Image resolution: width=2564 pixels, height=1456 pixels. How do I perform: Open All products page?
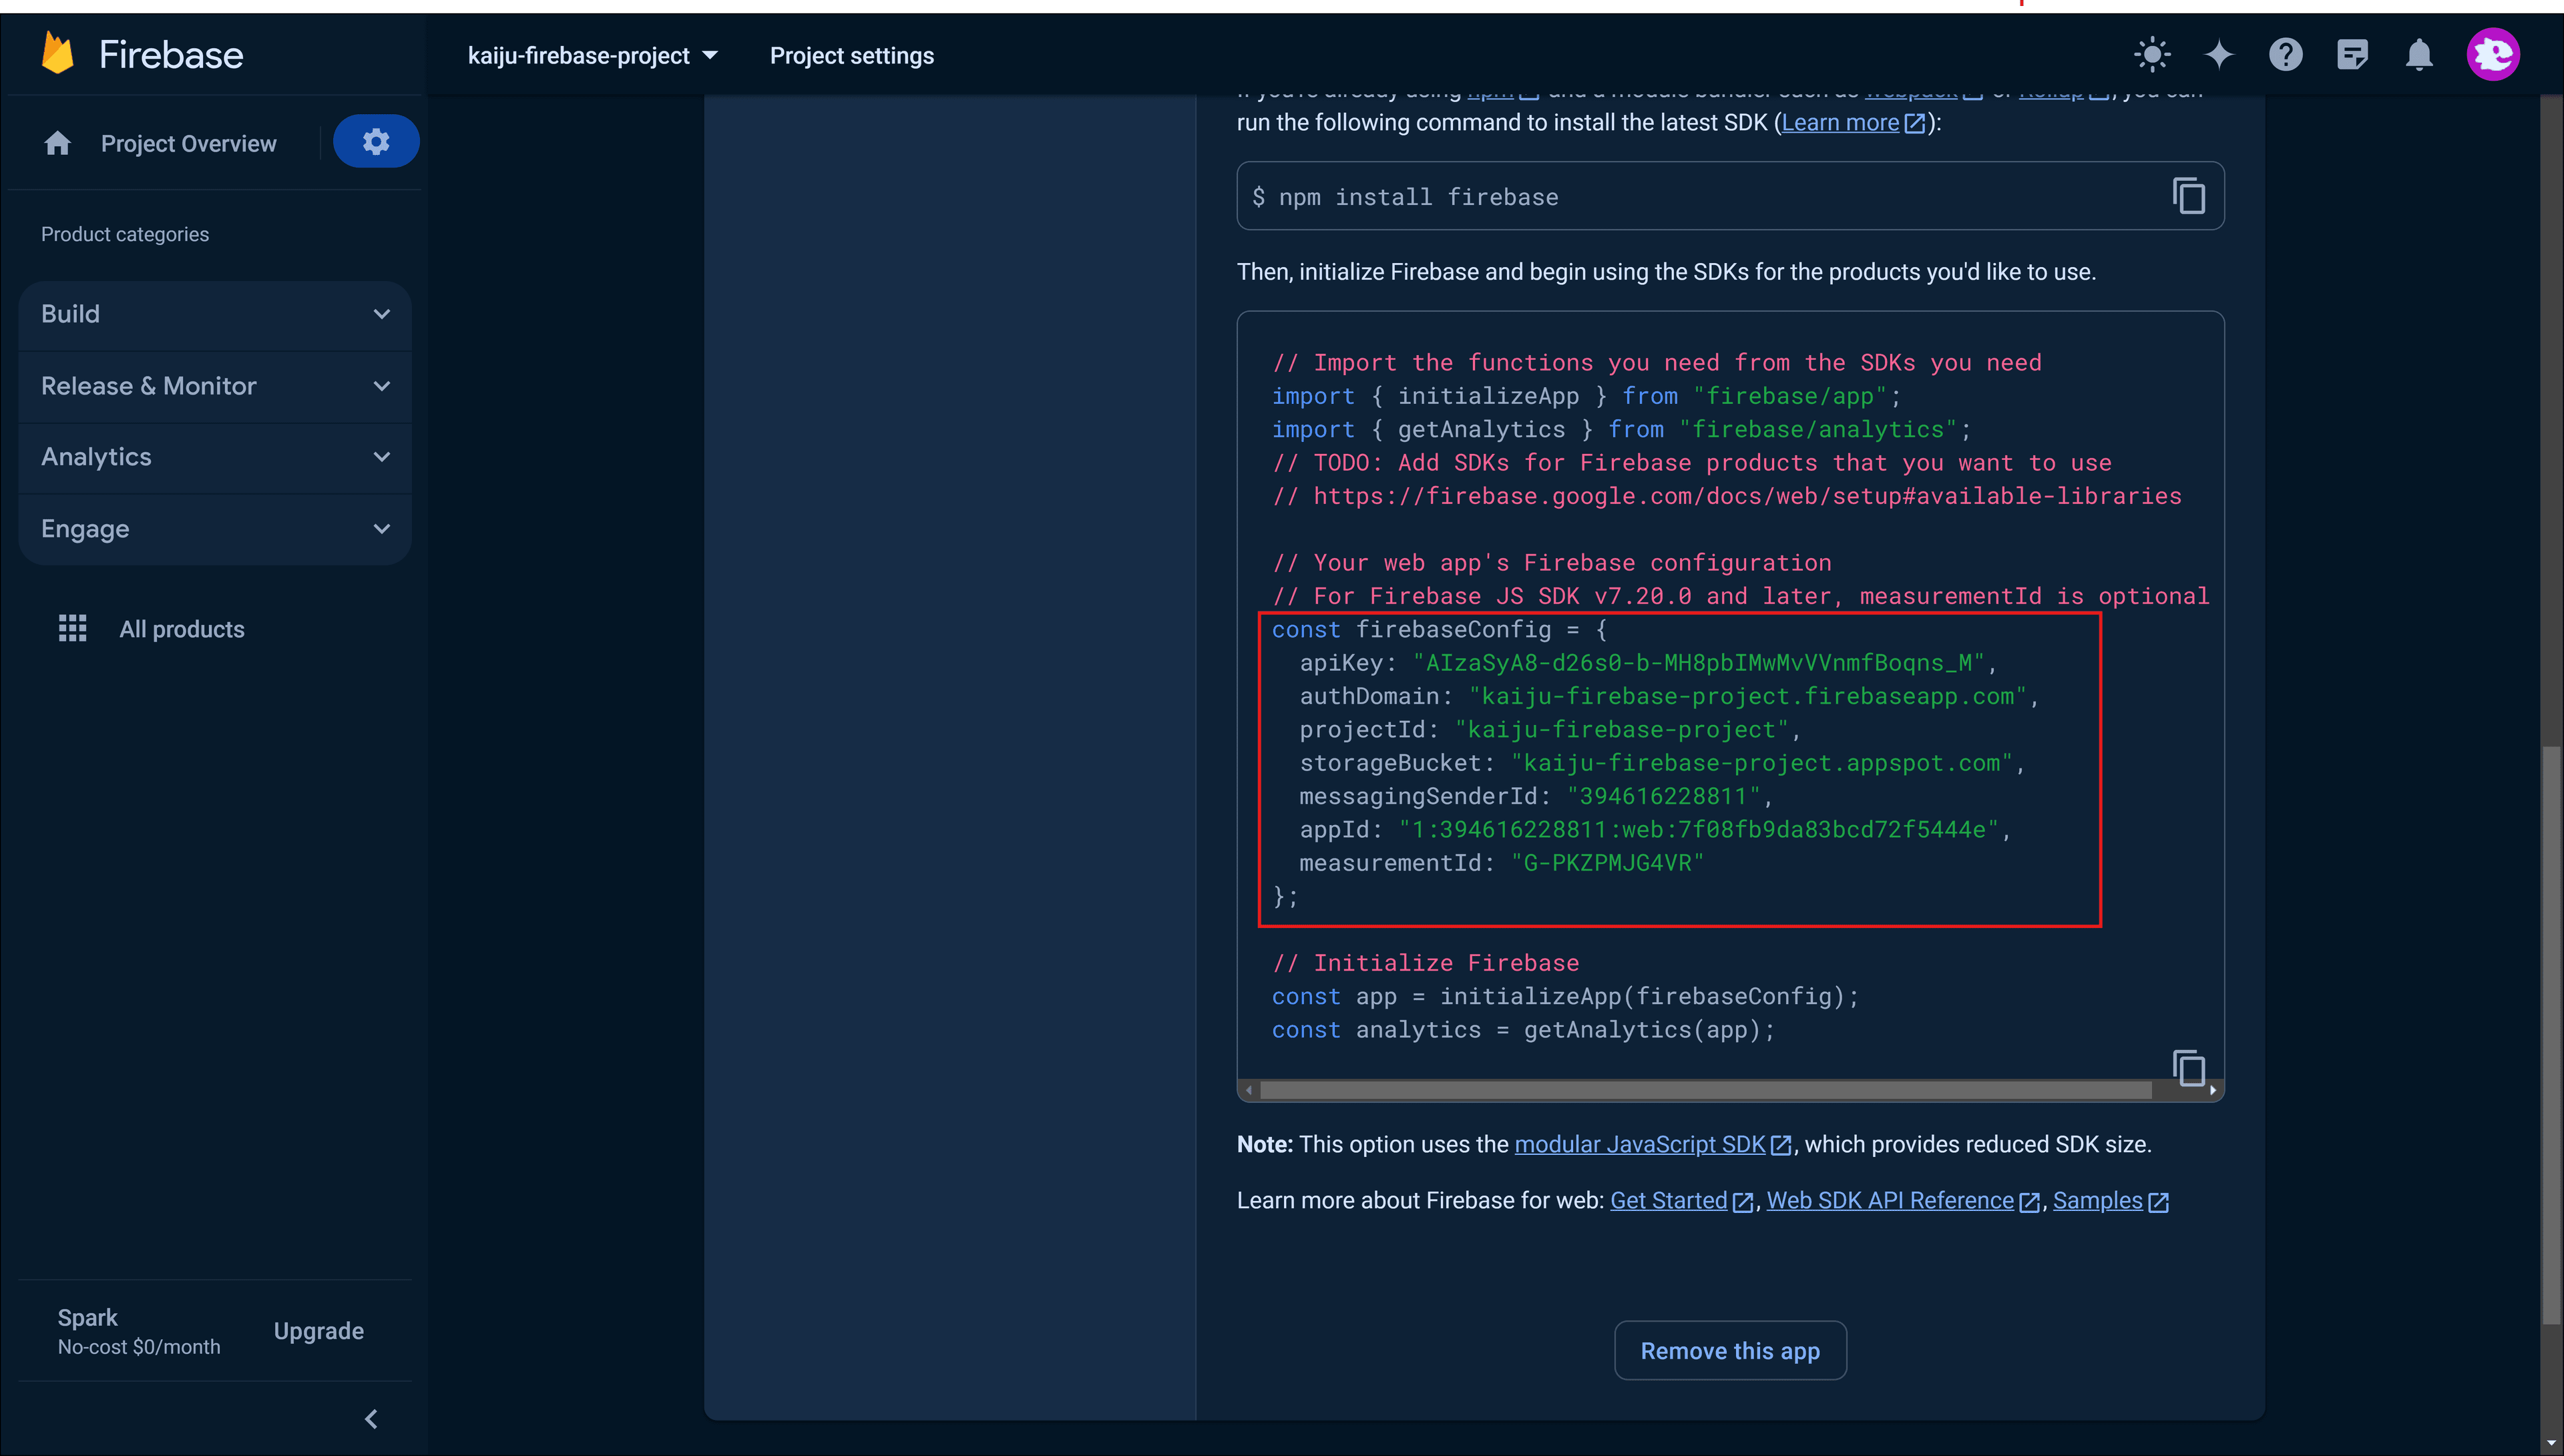pos(182,629)
